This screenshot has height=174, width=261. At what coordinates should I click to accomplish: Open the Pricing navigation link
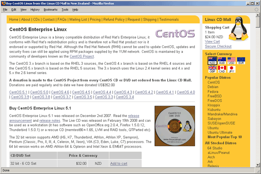(x=95, y=20)
